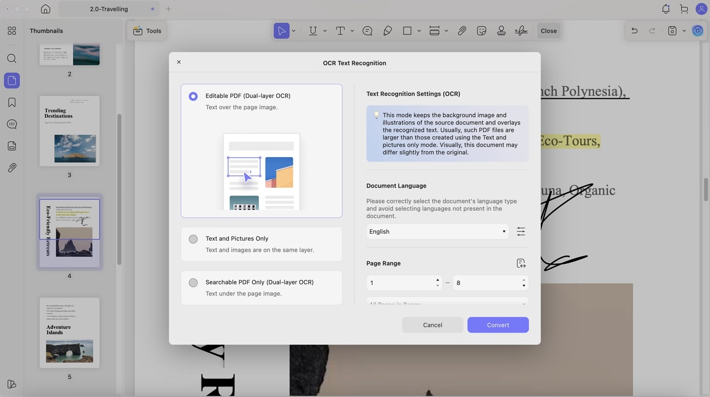
Task: Open the measurement ruler tool
Action: point(435,31)
